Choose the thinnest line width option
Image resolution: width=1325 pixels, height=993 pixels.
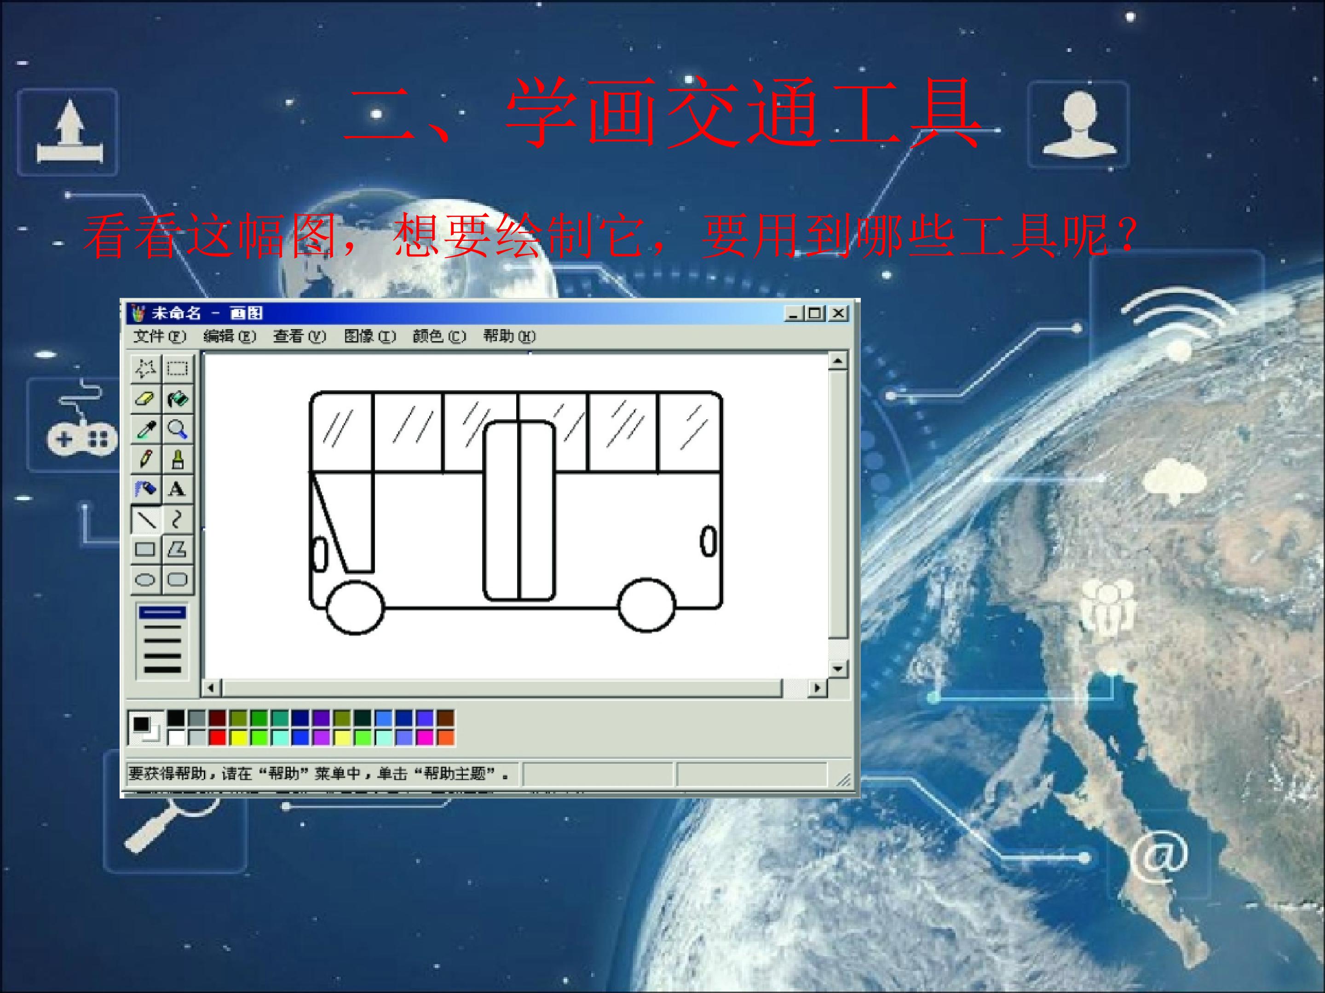[x=162, y=612]
